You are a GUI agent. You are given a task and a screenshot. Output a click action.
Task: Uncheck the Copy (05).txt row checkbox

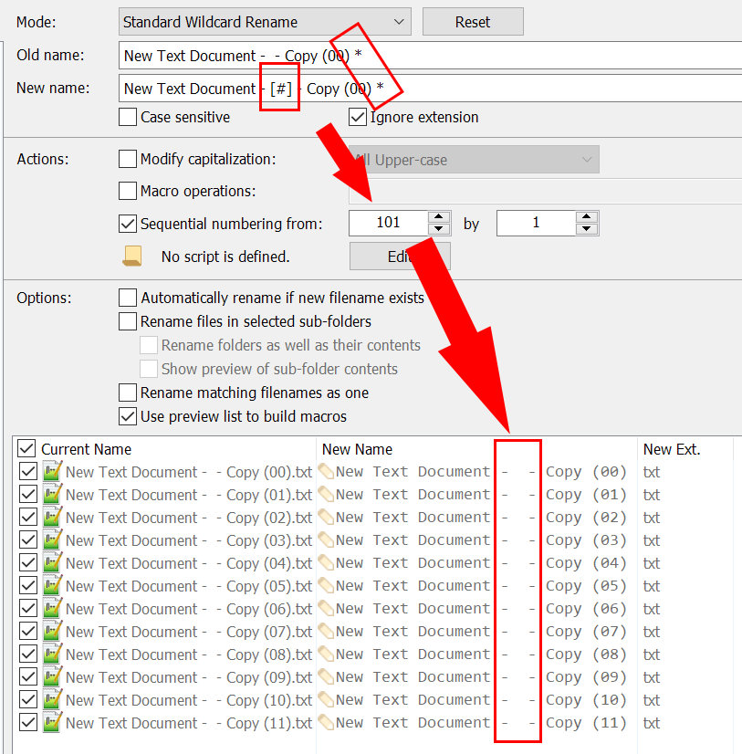click(28, 585)
